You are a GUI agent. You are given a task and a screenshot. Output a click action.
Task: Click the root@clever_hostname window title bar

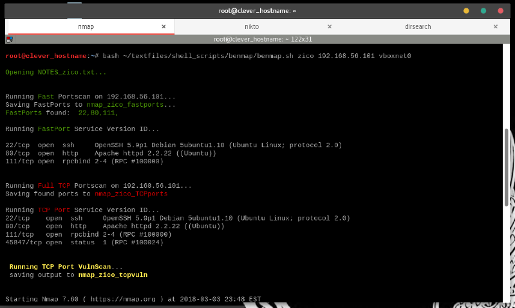[x=257, y=10]
